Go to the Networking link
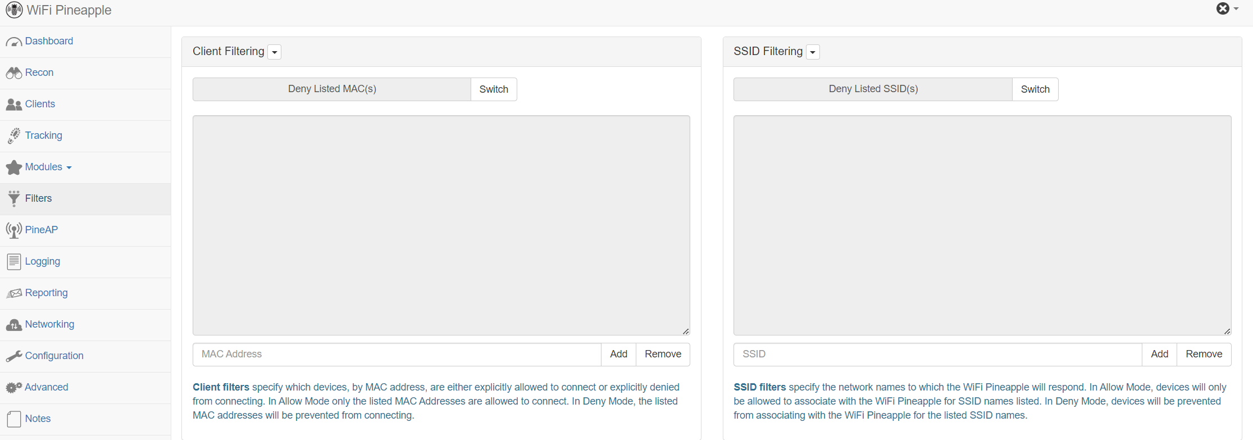 pyautogui.click(x=49, y=324)
